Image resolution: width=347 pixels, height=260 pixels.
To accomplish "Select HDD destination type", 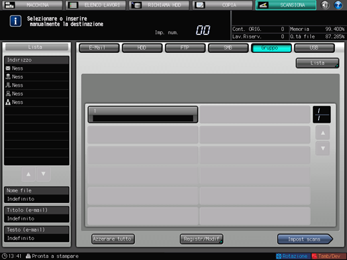I will (142, 48).
